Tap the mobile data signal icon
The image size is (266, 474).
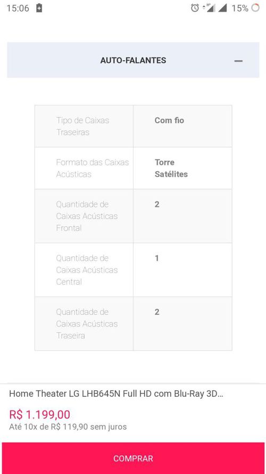click(209, 8)
